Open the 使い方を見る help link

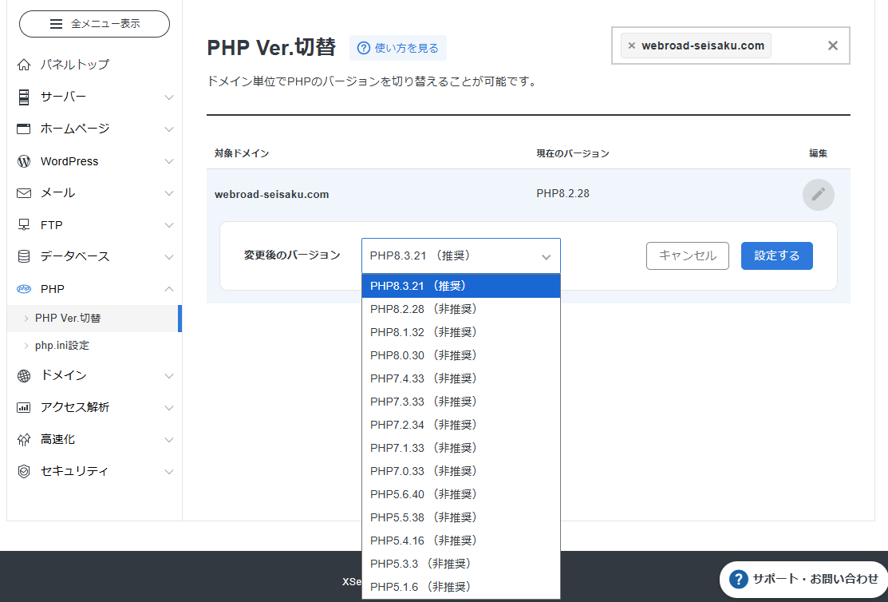click(398, 48)
